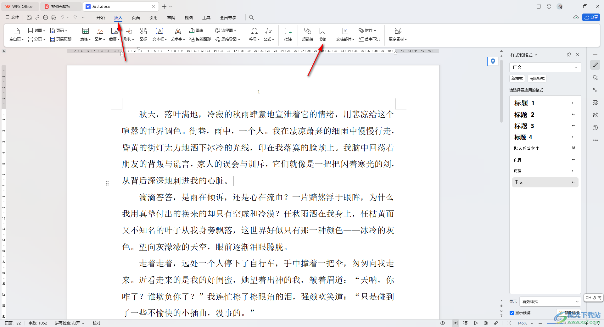Click the word count (字数: 1052) indicator

(38, 323)
